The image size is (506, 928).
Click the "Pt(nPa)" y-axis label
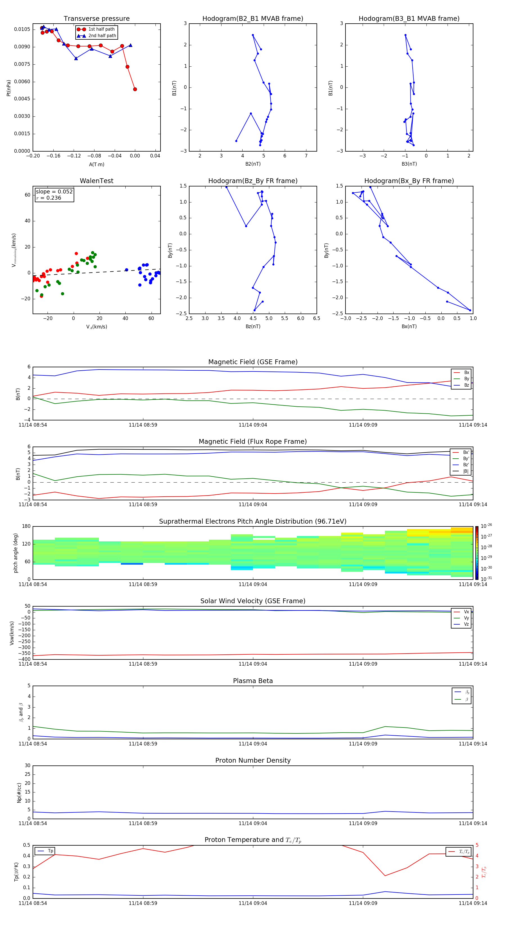[x=9, y=87]
